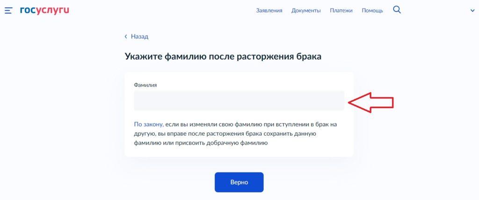Screen dimensions: 479x200
Task: Open the hamburger menu icon
Action: (x=8, y=11)
